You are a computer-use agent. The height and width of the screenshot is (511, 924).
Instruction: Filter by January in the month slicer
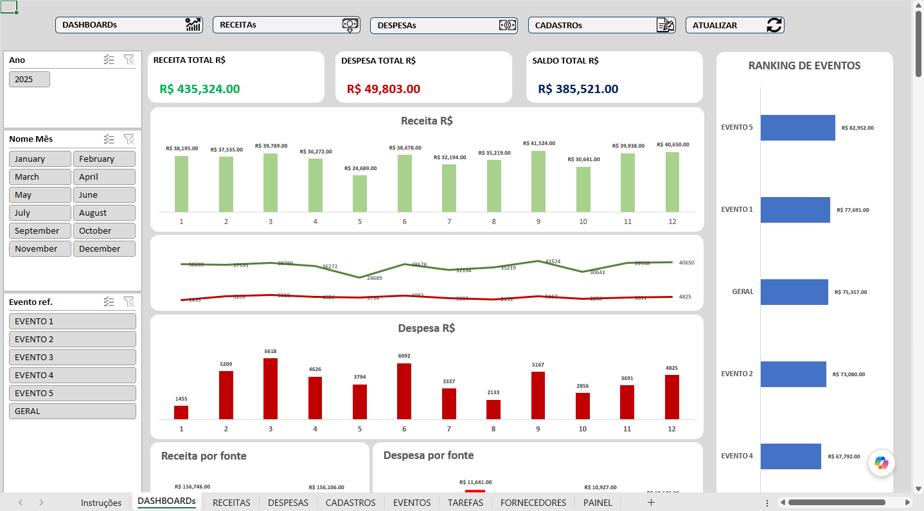coord(40,159)
